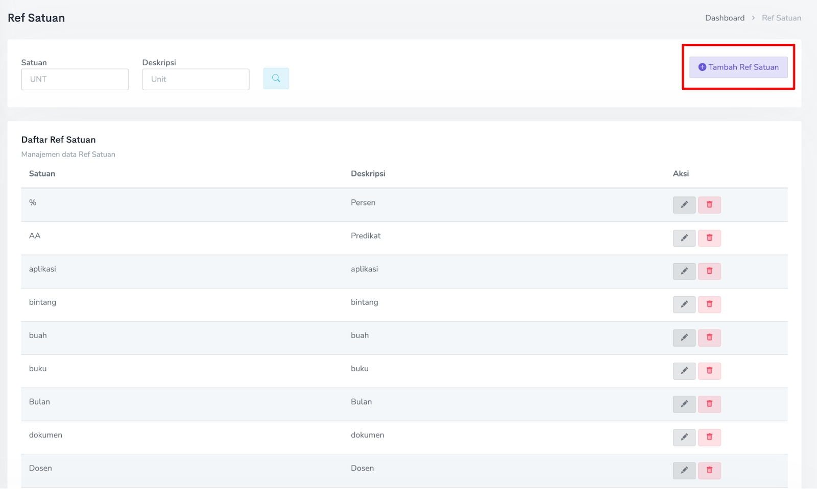
Task: Edit the '%' Persen row
Action: pyautogui.click(x=684, y=205)
